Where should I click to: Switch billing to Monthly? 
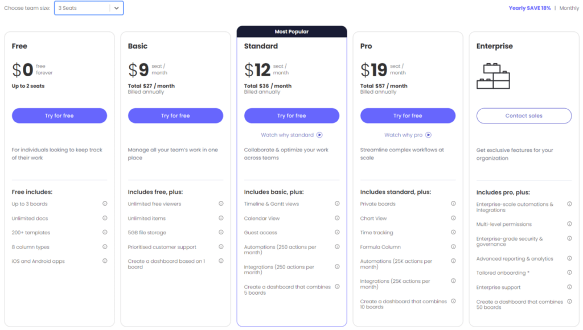[x=569, y=8]
